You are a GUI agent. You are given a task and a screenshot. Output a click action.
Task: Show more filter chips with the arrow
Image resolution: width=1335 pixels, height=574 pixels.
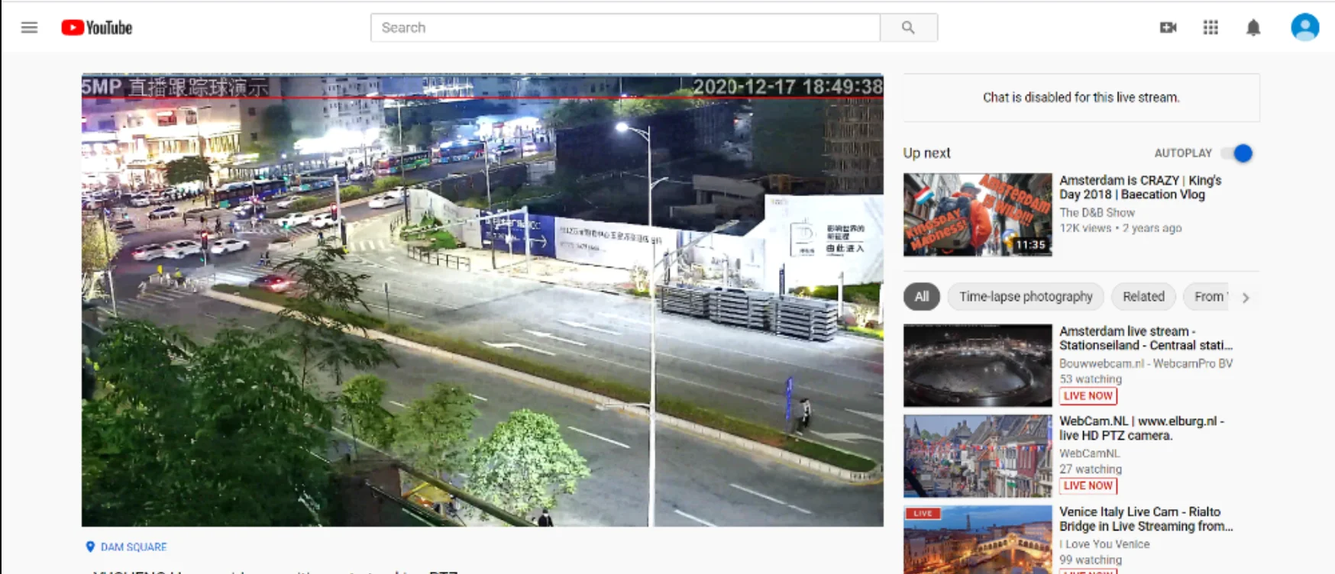pyautogui.click(x=1246, y=298)
